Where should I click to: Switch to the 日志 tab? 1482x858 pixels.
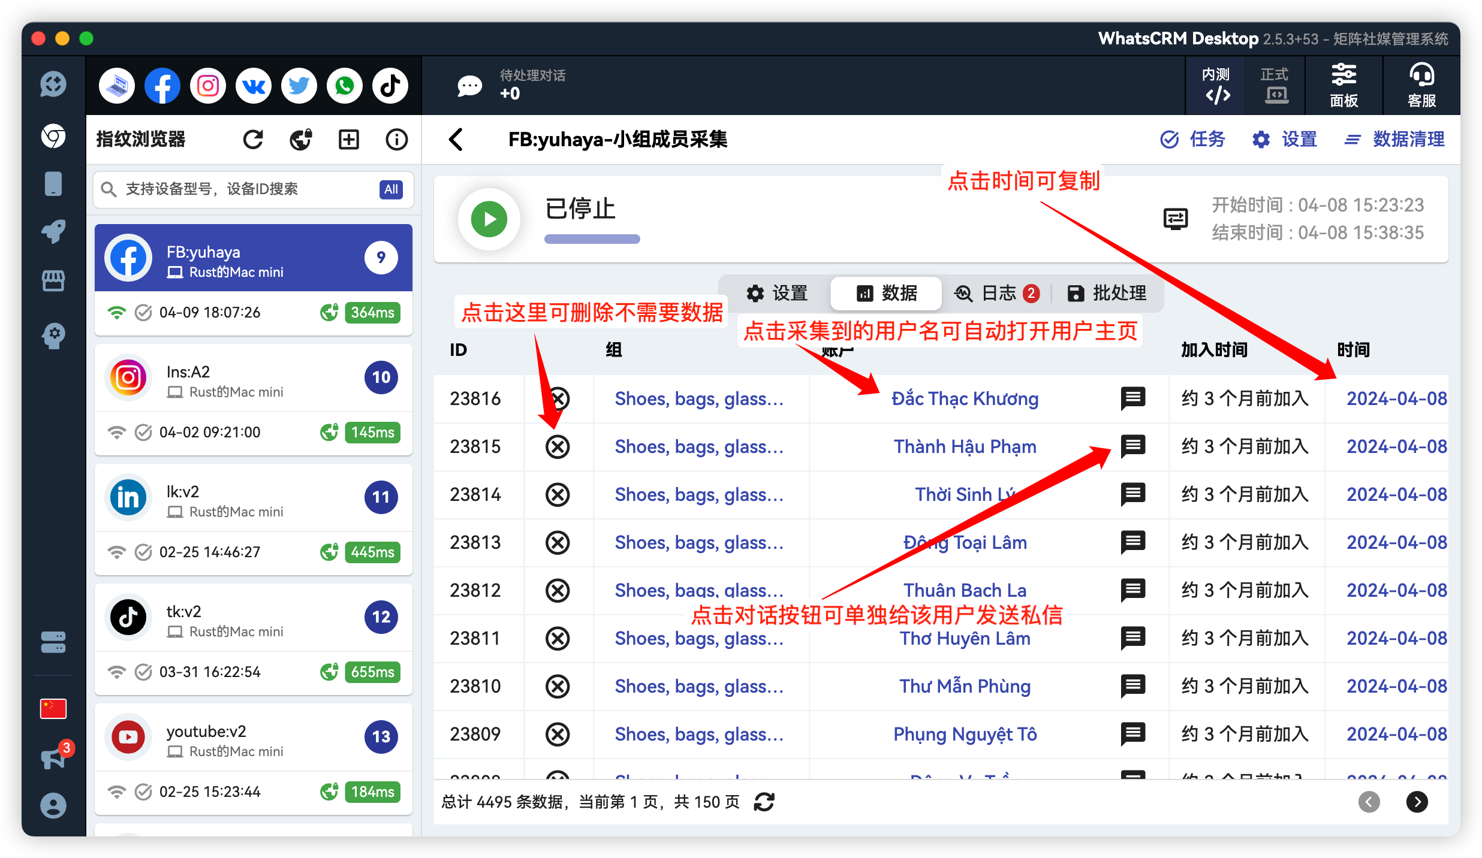pyautogui.click(x=995, y=293)
